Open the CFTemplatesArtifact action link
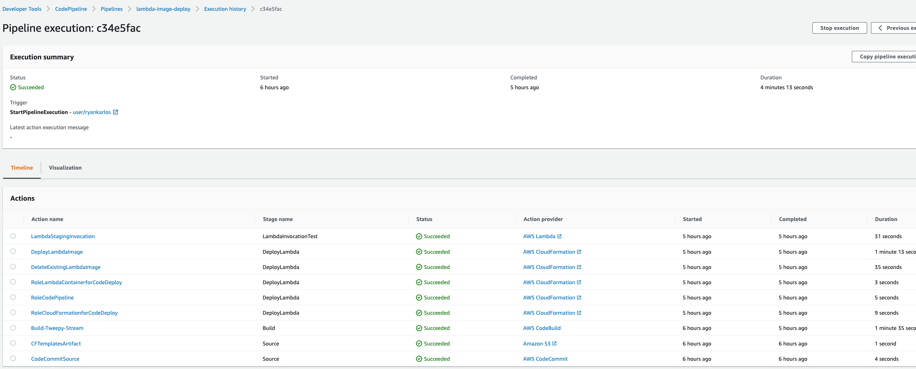Image resolution: width=916 pixels, height=369 pixels. [56, 344]
